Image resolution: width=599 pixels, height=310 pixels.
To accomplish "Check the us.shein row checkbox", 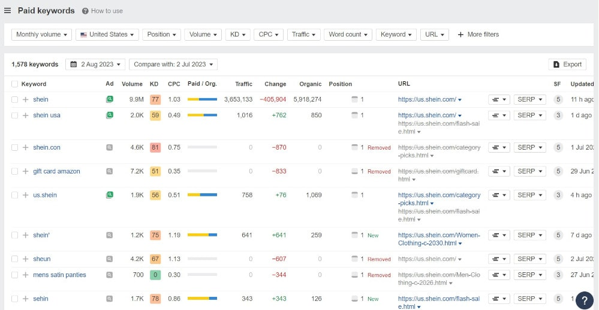I will 14,195.
